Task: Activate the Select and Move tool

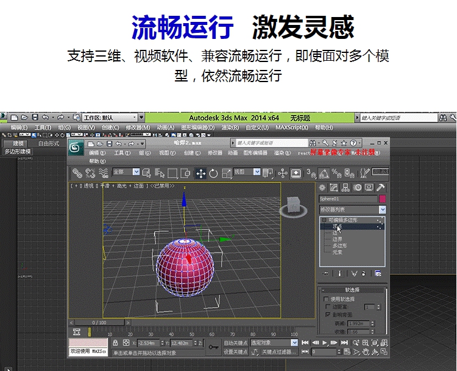Action: click(201, 173)
